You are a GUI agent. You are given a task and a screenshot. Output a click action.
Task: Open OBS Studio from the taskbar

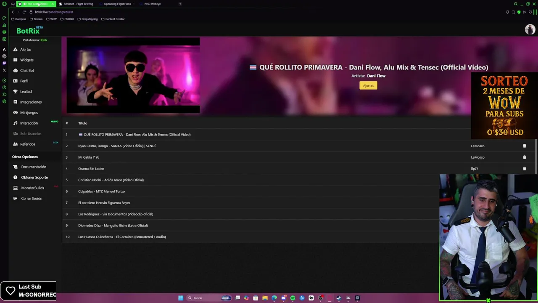320,298
